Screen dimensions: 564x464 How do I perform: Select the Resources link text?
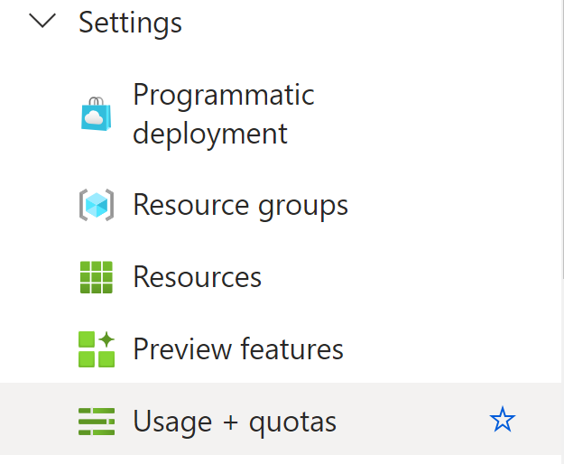pos(197,277)
